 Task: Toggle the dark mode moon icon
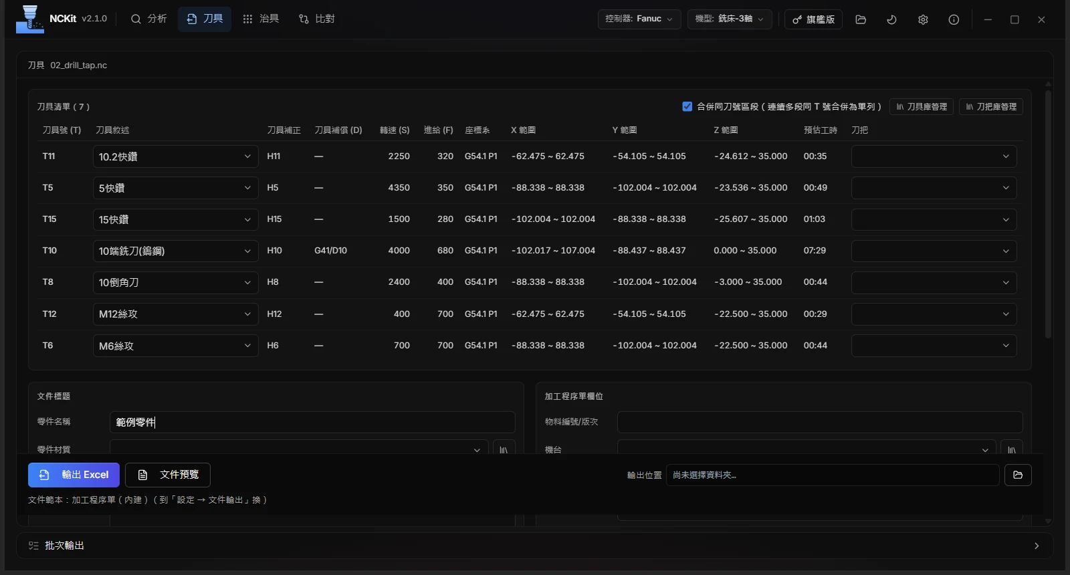click(x=891, y=19)
